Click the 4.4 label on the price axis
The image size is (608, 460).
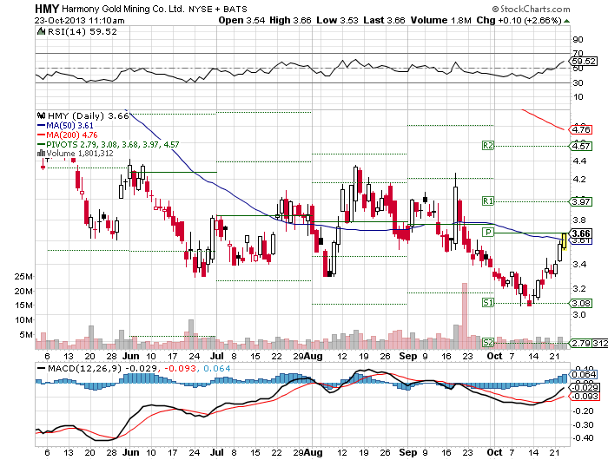coord(579,161)
